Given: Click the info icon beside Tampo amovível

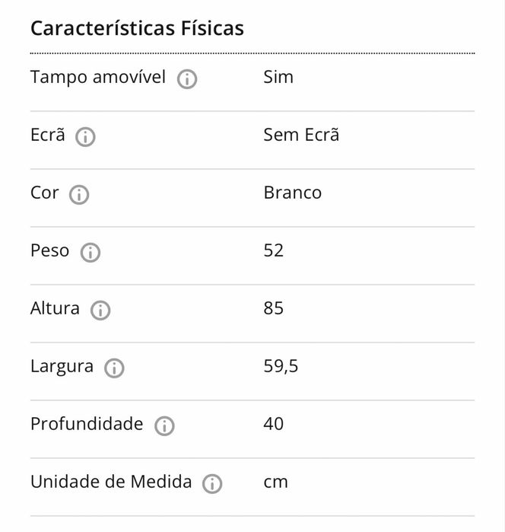Looking at the screenshot, I should [x=187, y=79].
